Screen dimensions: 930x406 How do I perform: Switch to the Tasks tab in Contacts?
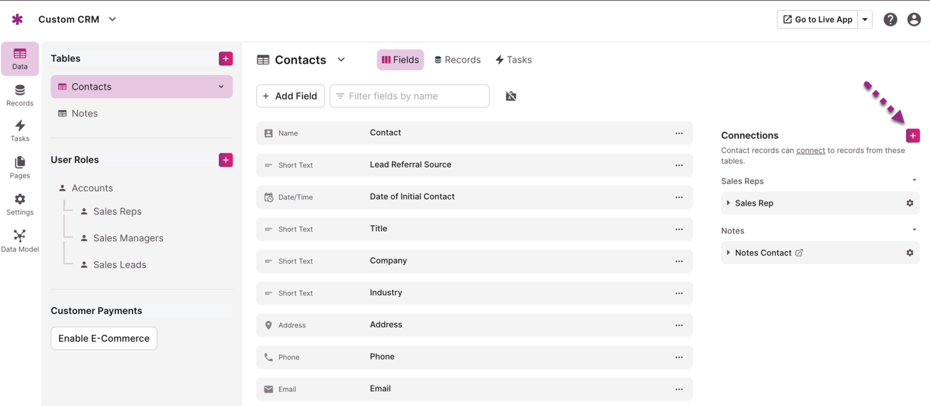tap(513, 60)
